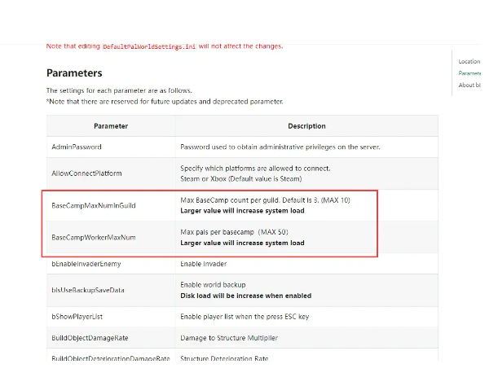Select the bEnableInvaderEnemy parameter name

(87, 264)
